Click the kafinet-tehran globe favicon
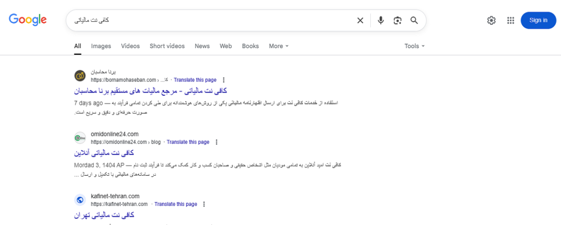561x225 pixels. tap(80, 200)
